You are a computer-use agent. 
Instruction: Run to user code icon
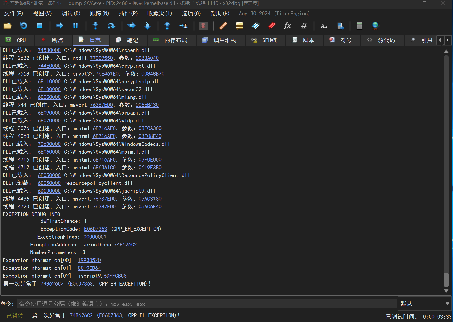183,26
